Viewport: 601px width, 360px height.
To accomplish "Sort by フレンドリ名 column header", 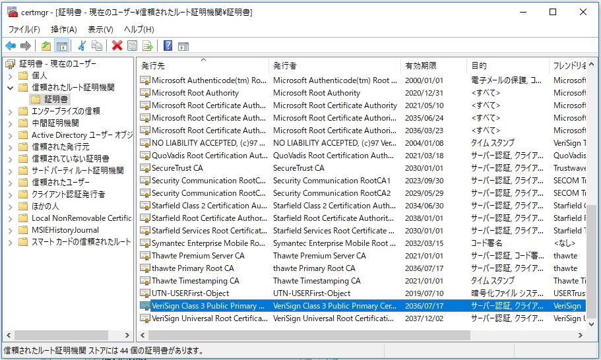I will (567, 65).
